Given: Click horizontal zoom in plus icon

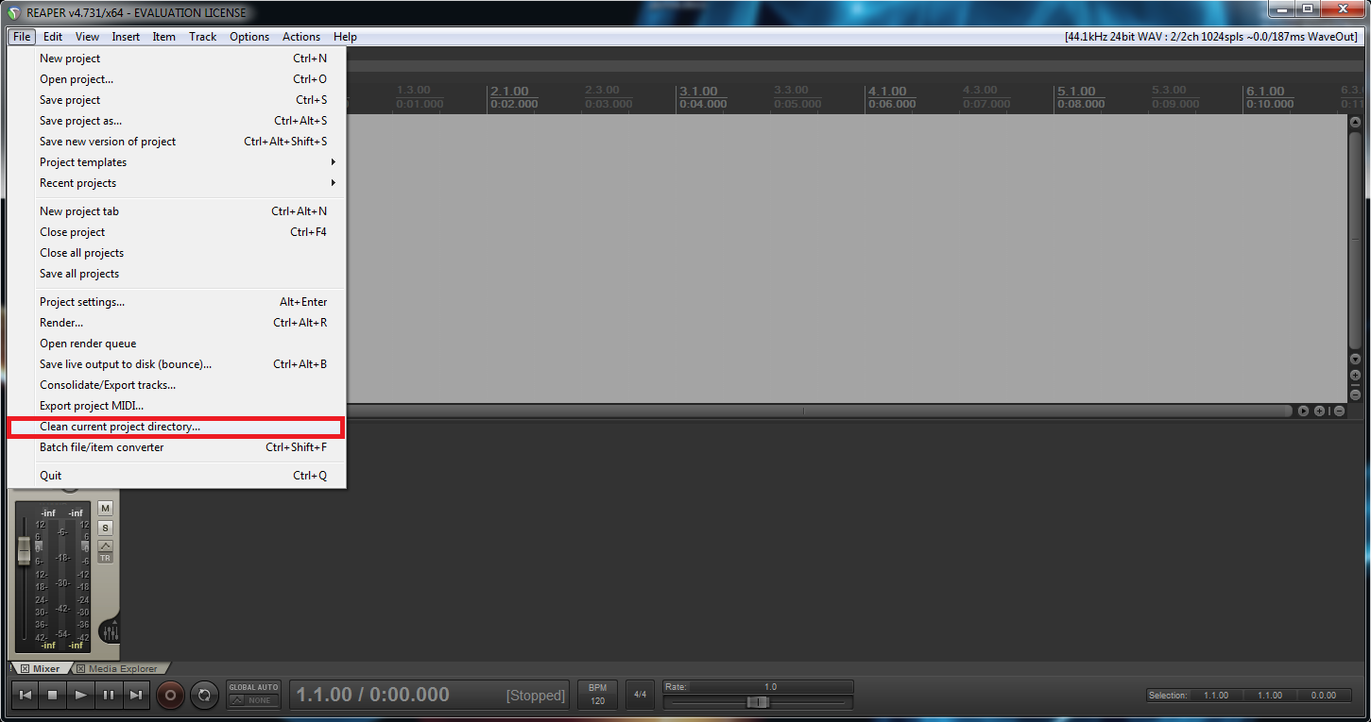Looking at the screenshot, I should tap(1320, 411).
